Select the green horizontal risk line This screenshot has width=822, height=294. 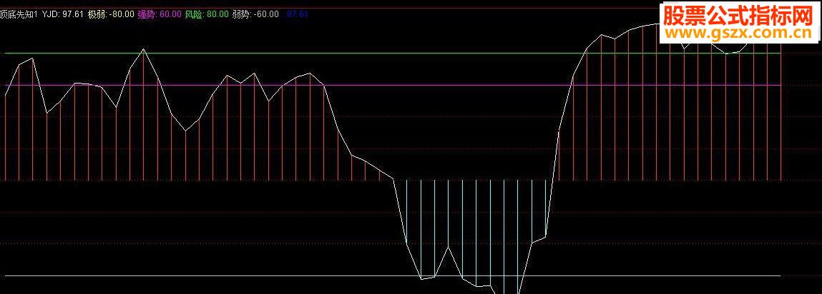click(x=393, y=54)
